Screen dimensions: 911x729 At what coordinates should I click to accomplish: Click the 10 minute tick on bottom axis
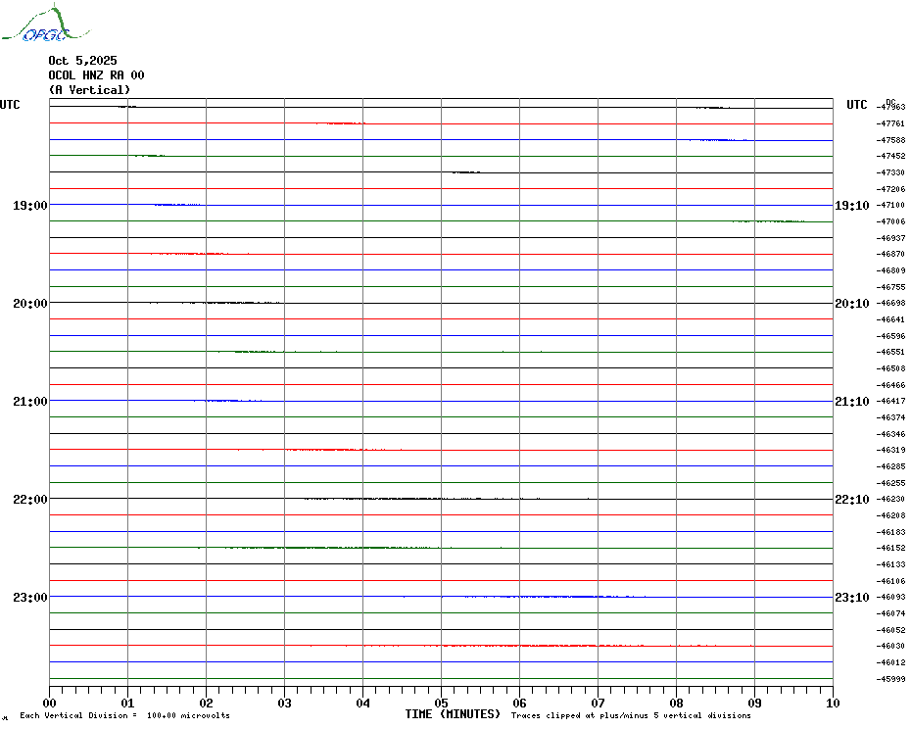coord(832,703)
